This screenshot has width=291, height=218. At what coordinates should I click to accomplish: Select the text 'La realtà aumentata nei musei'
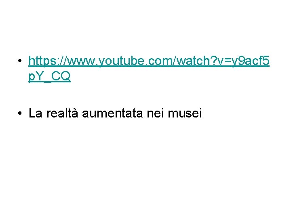click(115, 113)
